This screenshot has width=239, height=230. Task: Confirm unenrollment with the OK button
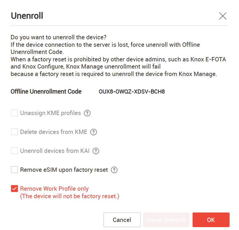click(211, 220)
